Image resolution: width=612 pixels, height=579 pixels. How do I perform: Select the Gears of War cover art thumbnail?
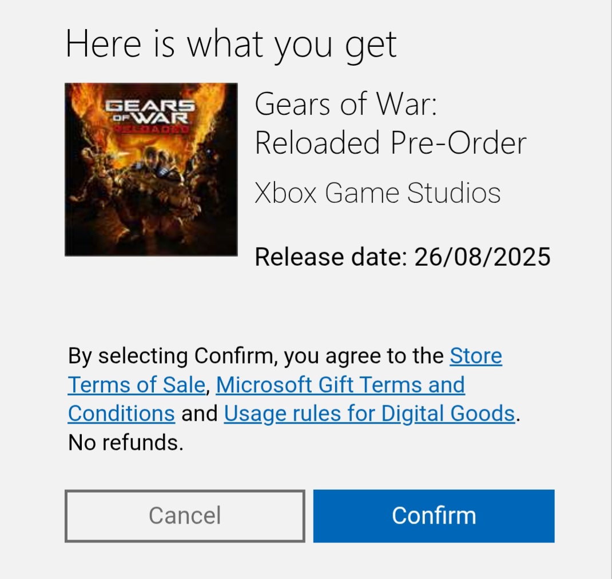tap(151, 169)
